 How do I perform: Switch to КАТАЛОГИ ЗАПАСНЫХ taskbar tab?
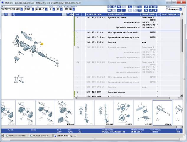17,136
